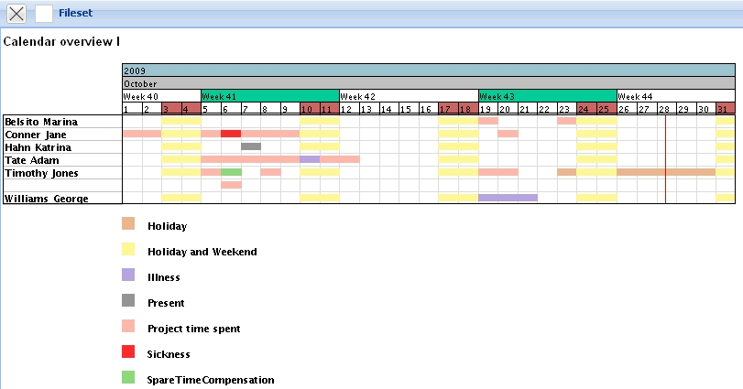Select the Week 43 header
This screenshot has width=743, height=389.
click(x=547, y=96)
